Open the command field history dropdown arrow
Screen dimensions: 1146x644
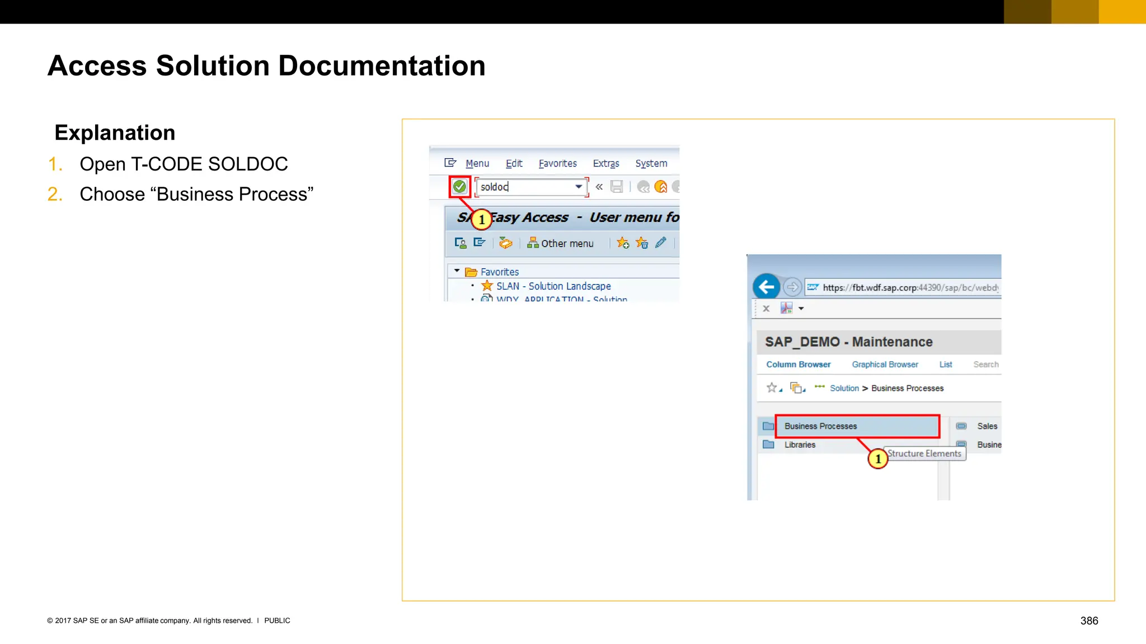pos(579,187)
